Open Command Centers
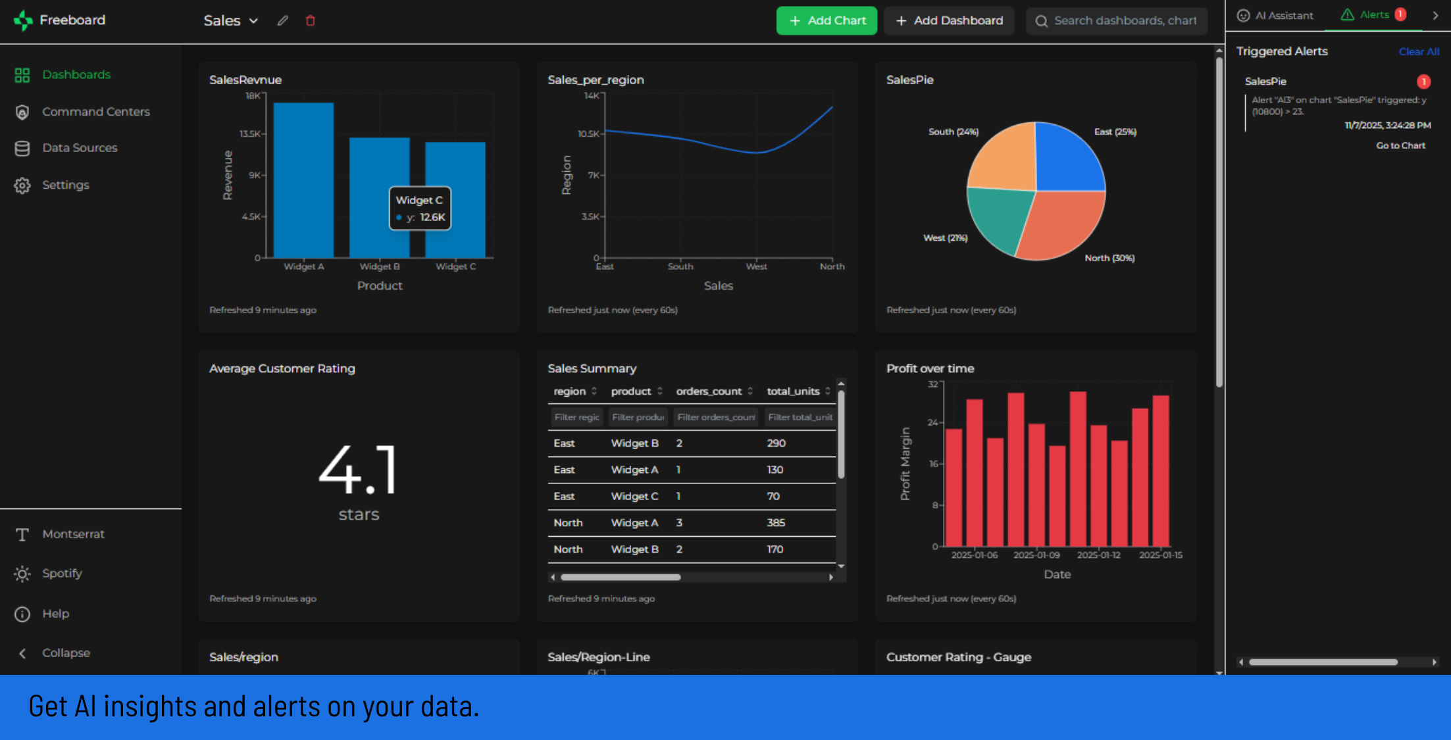1451x740 pixels. click(x=95, y=111)
